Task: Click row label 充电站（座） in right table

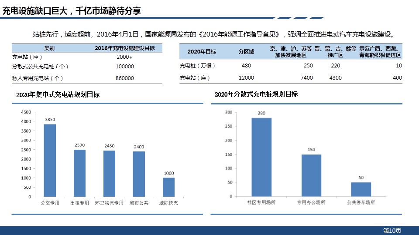Action: coord(195,78)
